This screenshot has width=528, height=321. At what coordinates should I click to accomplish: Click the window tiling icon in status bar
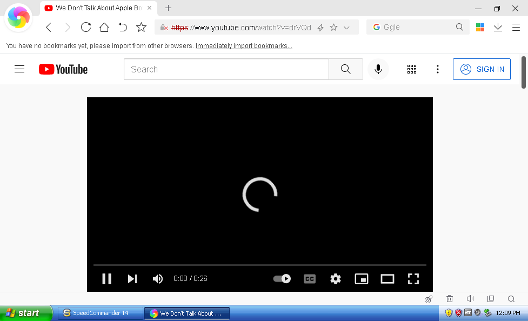491,299
